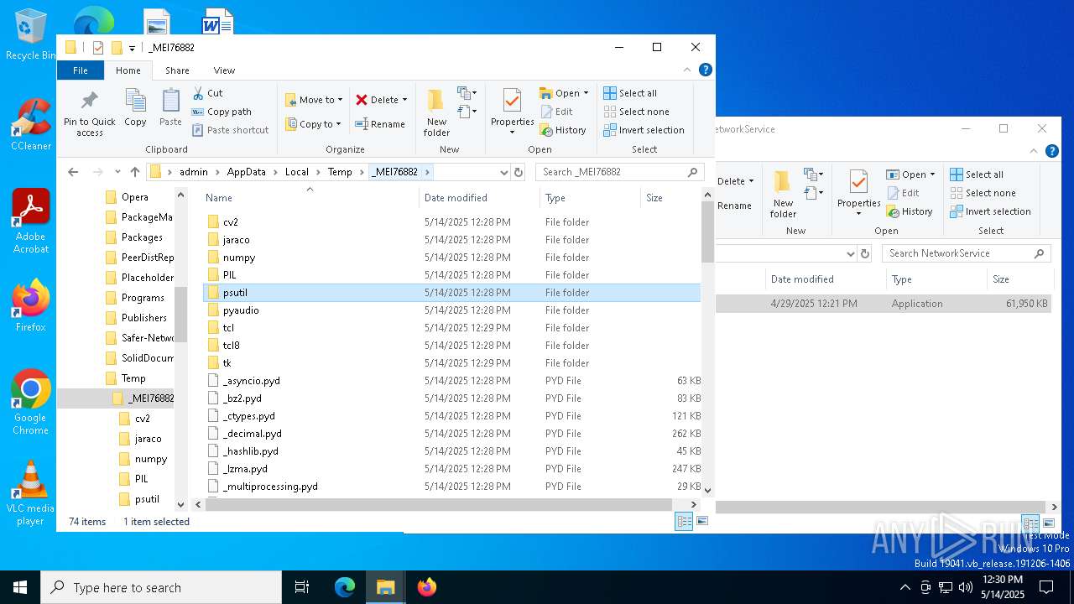Image resolution: width=1074 pixels, height=604 pixels.
Task: Click chevron after _MEI76882 in address bar
Action: (427, 172)
